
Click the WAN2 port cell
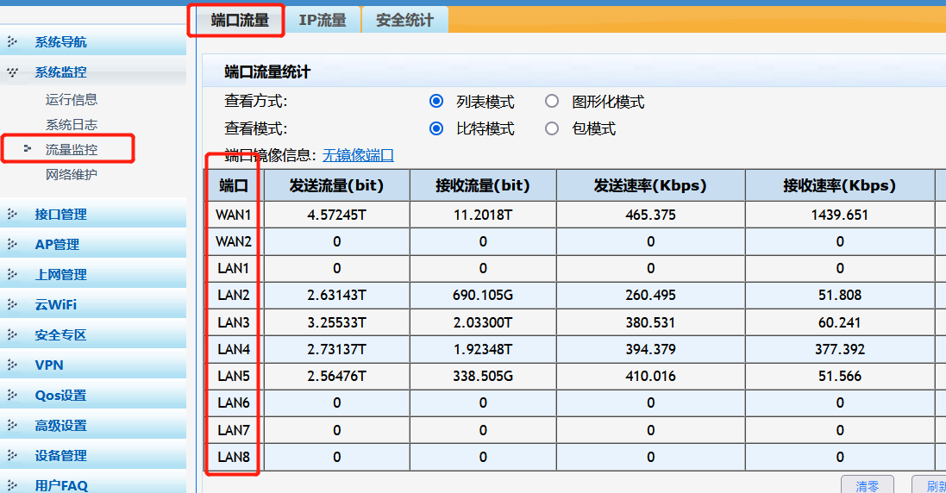tap(234, 241)
